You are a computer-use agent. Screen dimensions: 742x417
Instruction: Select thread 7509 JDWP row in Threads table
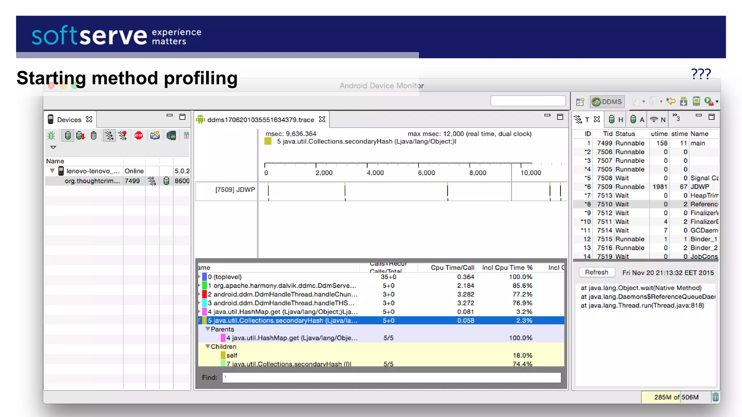coord(646,187)
